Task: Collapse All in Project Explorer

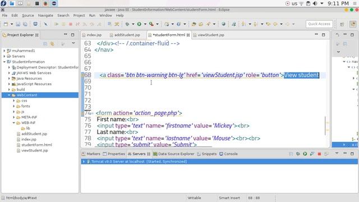Action: click(x=45, y=44)
